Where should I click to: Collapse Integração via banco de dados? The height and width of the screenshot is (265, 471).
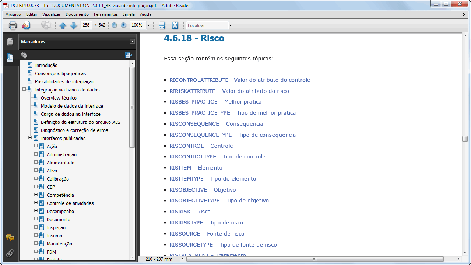(24, 89)
